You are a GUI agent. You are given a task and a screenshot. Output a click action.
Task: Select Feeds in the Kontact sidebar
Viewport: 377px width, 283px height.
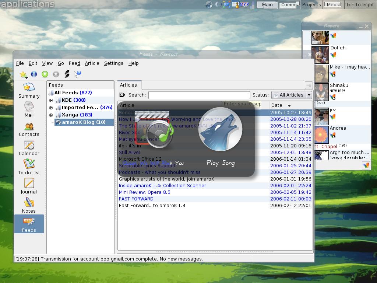coord(29,224)
